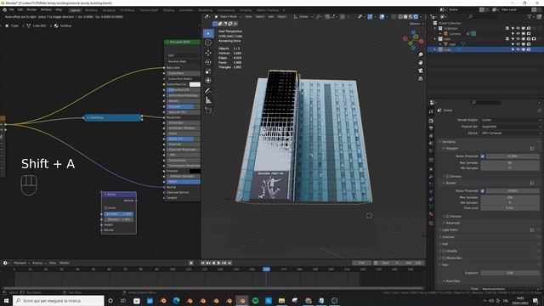This screenshot has width=544, height=306.
Task: Click the Subsurface Color white swatch
Action: click(195, 84)
